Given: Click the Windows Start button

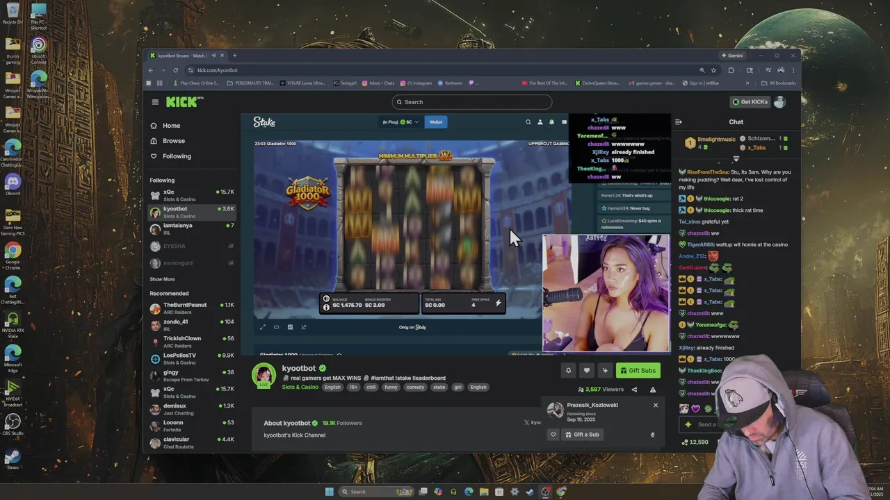Looking at the screenshot, I should click(329, 492).
